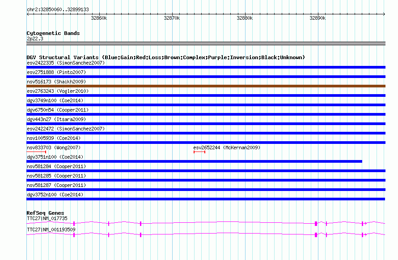This screenshot has height=260, width=398.
Task: Click the chr2:32850060..32899133 coordinates label
Action: pyautogui.click(x=58, y=10)
